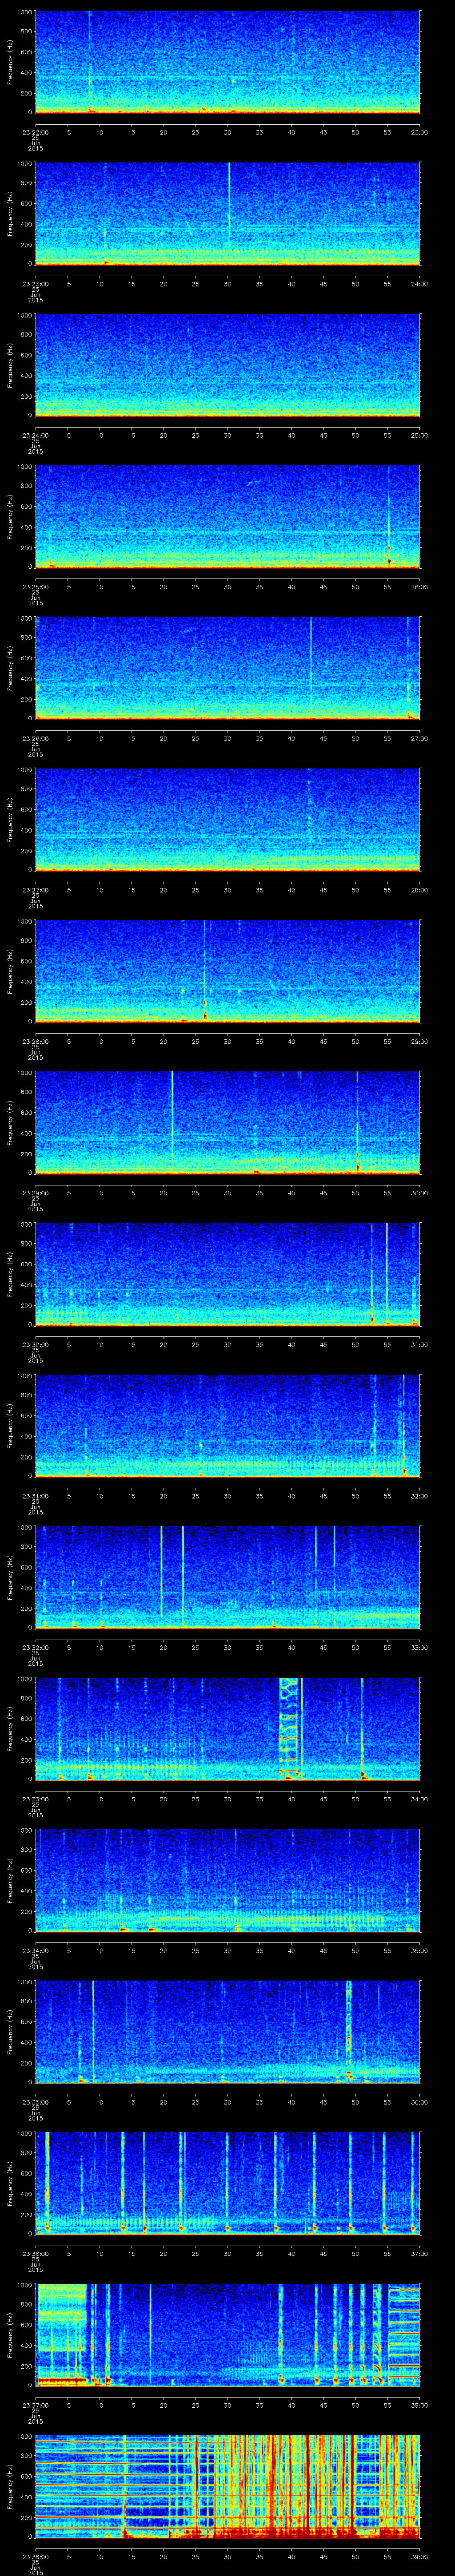
Task: Click the spectrogram panel starting at 23:27:00
Action: click(x=228, y=819)
